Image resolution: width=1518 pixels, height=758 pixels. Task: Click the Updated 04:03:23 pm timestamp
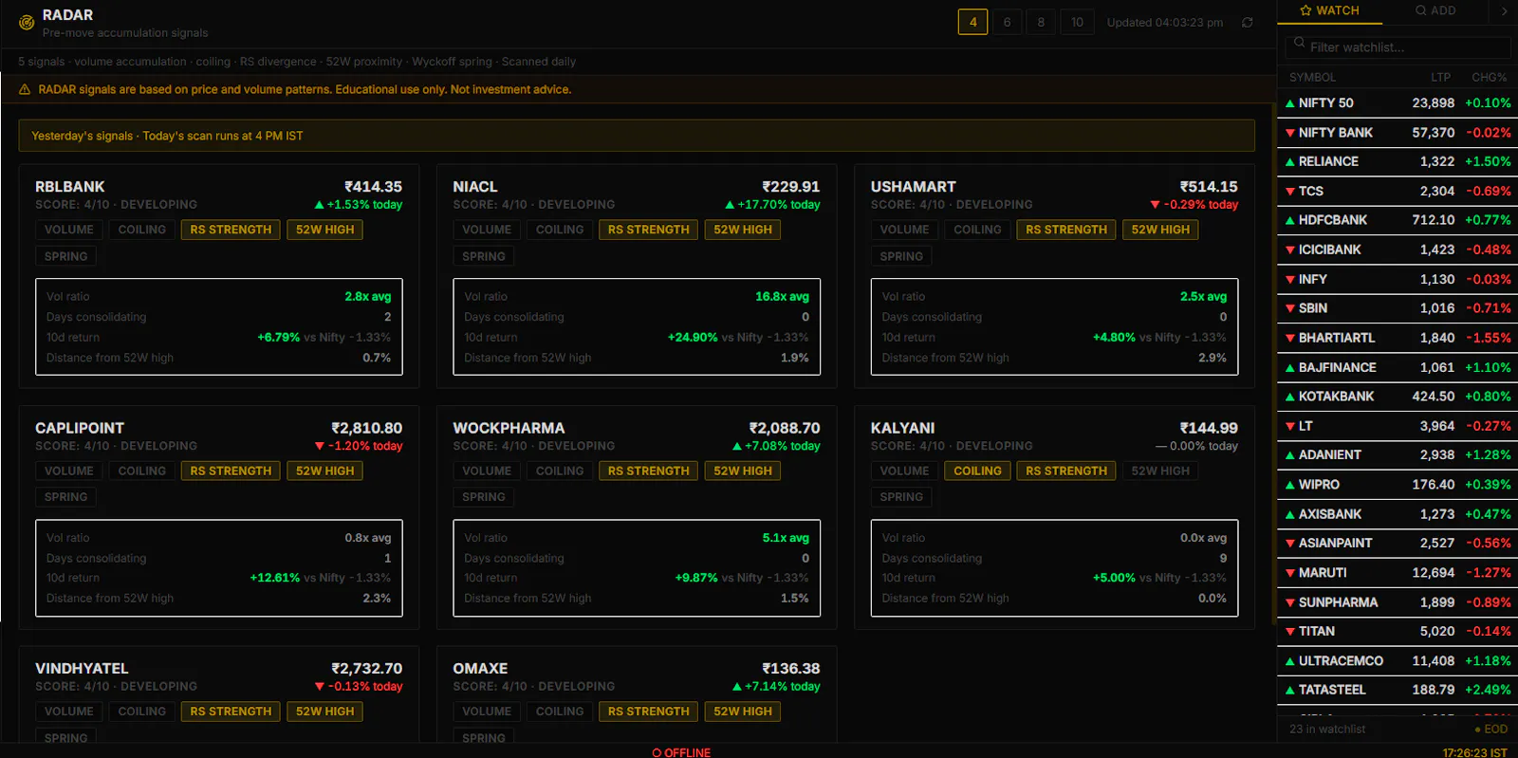coord(1165,22)
